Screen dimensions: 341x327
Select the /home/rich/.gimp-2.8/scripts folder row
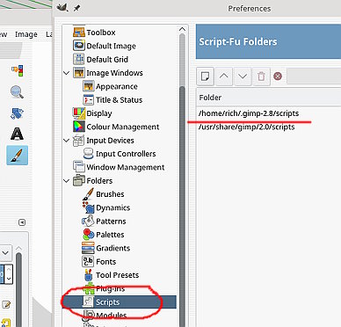pyautogui.click(x=269, y=113)
